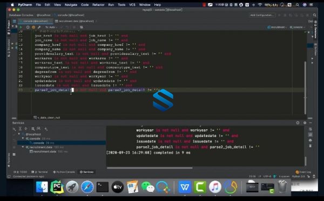Open the Tx: Auto transaction mode dropdown
The width and height of the screenshot is (324, 201).
pos(51,27)
